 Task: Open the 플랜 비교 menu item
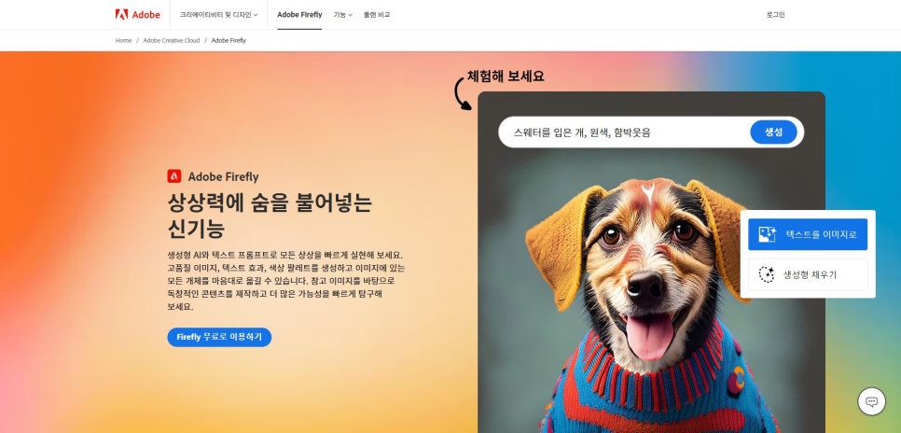(x=377, y=15)
